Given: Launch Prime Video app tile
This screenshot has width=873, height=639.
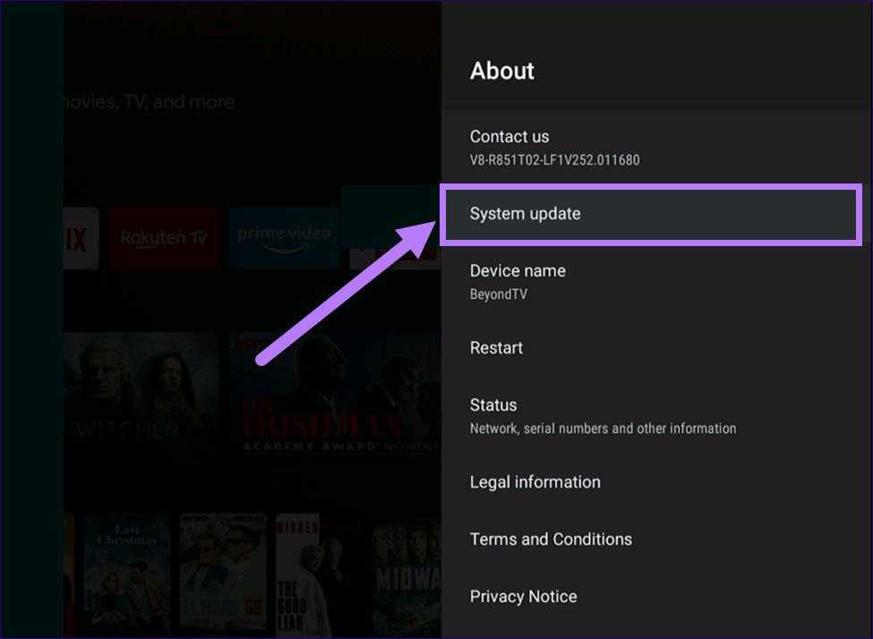Looking at the screenshot, I should point(284,238).
